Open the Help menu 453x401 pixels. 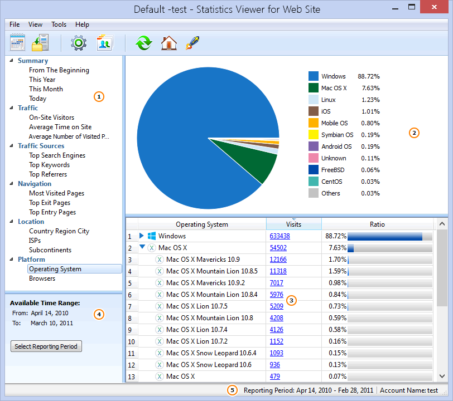(82, 25)
